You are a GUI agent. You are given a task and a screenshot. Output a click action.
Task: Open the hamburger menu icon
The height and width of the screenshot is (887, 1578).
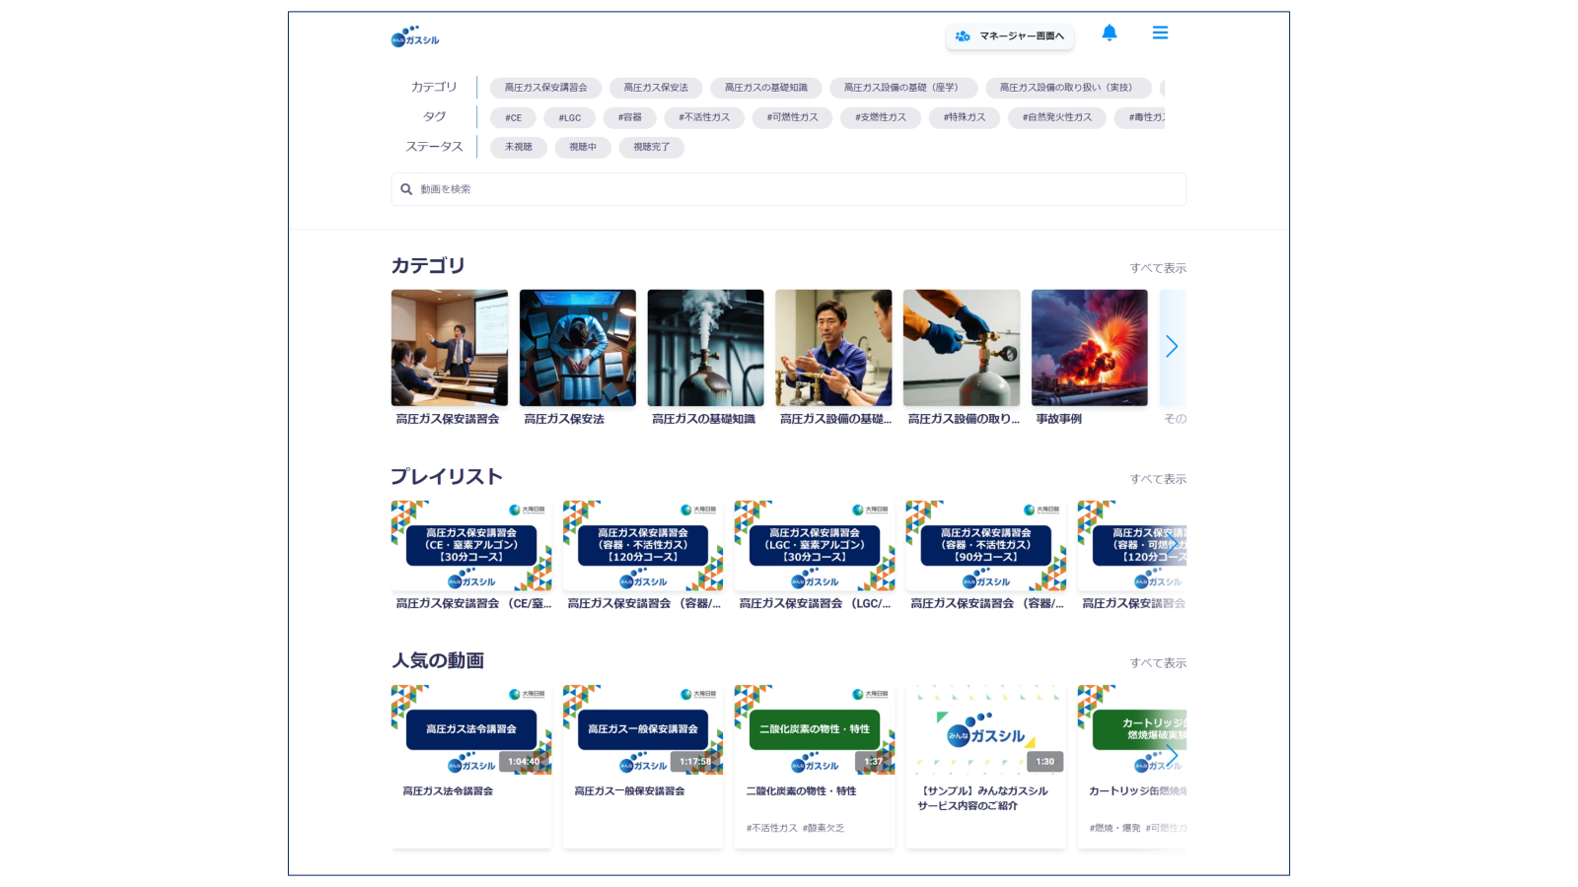(1160, 33)
